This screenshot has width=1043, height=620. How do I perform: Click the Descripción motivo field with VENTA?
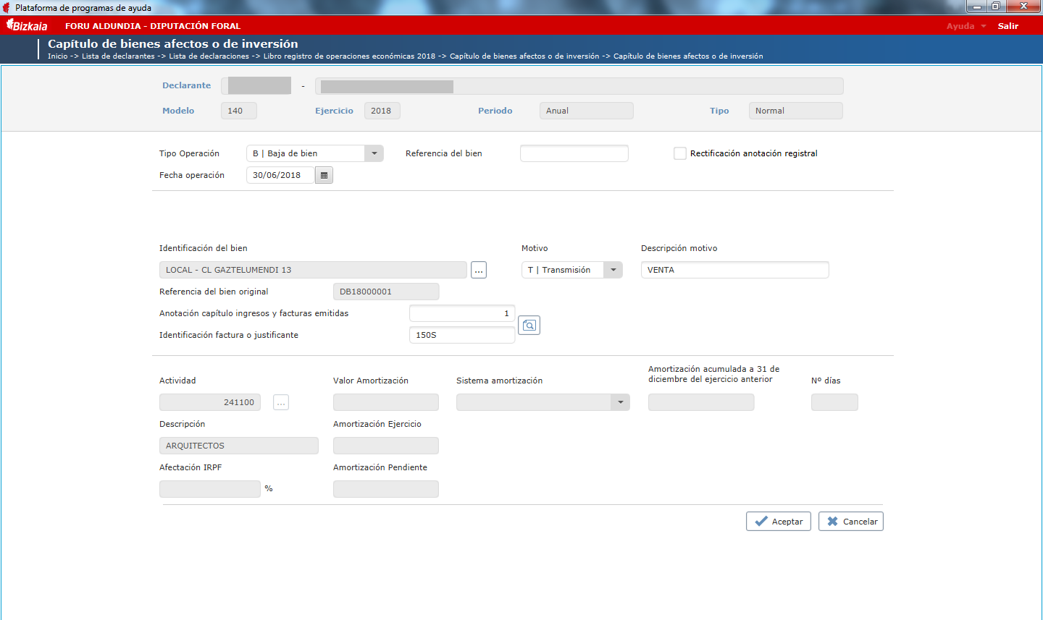735,270
